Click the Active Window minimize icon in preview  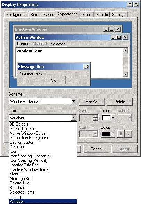[x=114, y=37]
